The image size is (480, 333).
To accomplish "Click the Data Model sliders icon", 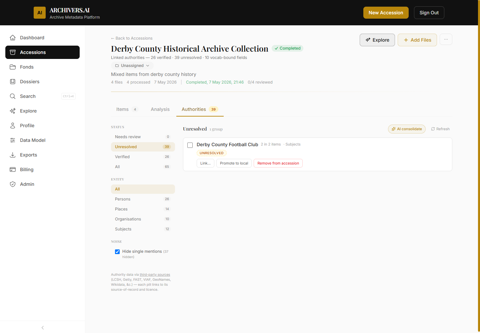I will tap(13, 140).
